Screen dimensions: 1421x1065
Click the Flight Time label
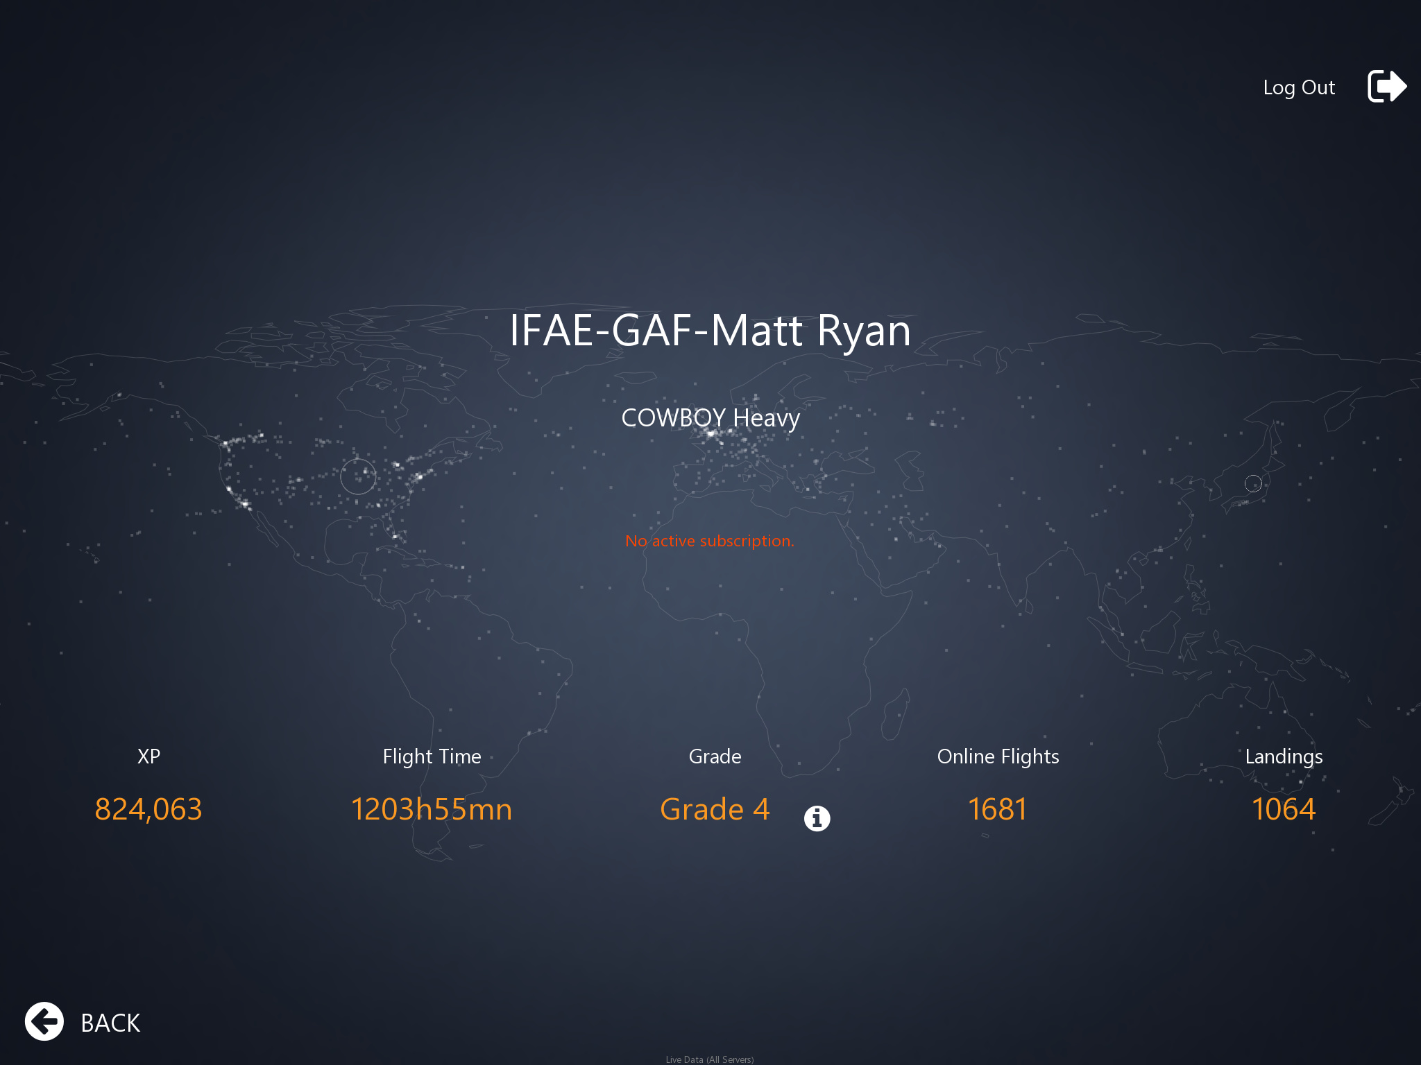(432, 756)
